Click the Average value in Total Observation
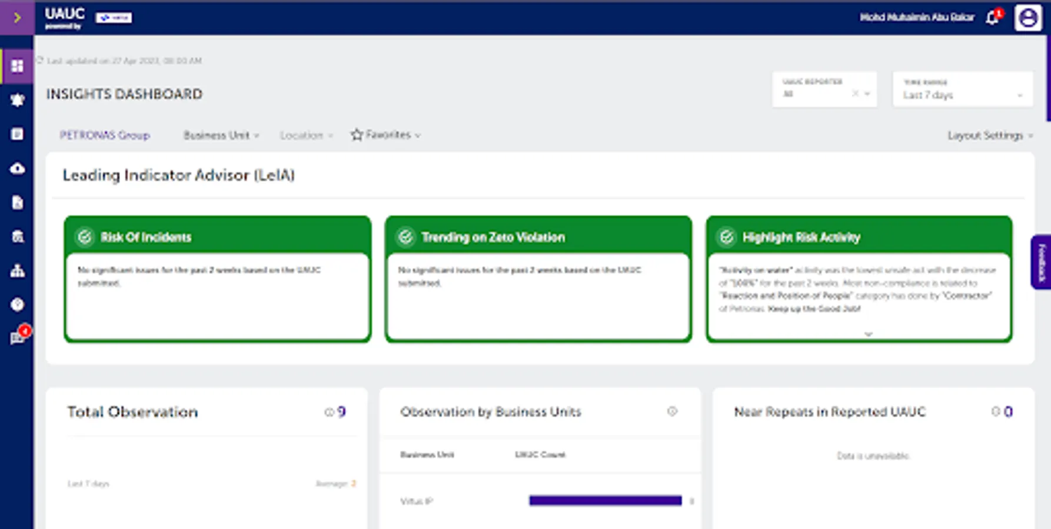Image resolution: width=1051 pixels, height=529 pixels. coord(354,484)
